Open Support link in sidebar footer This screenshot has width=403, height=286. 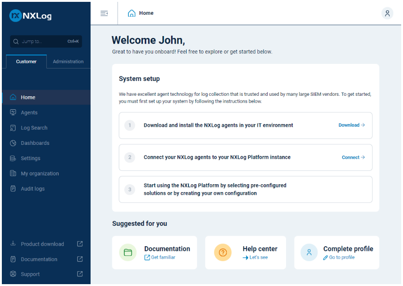coord(46,274)
